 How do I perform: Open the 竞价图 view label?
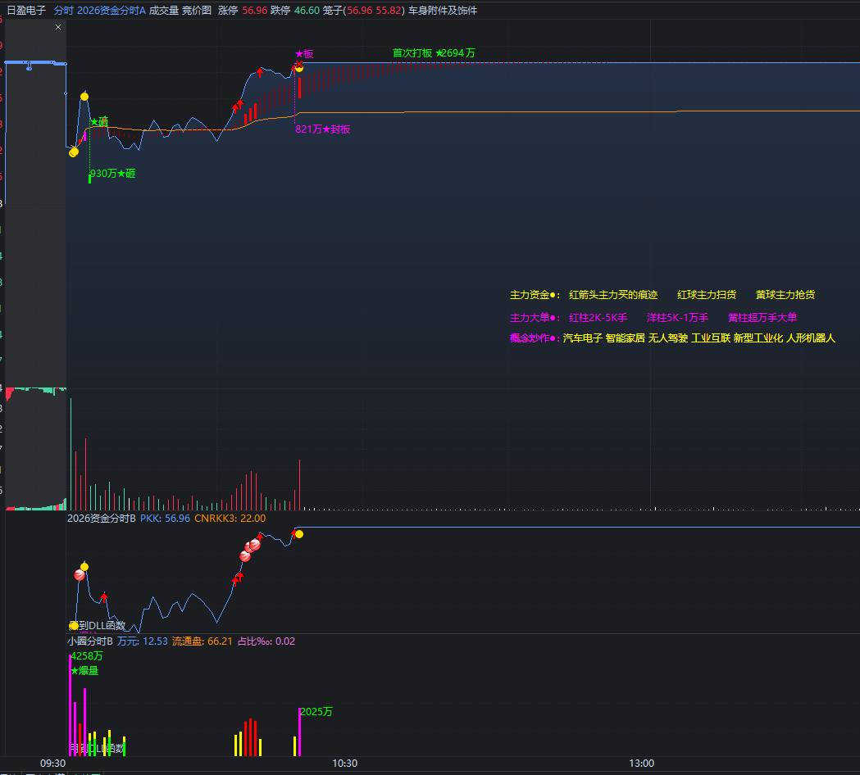coord(197,11)
